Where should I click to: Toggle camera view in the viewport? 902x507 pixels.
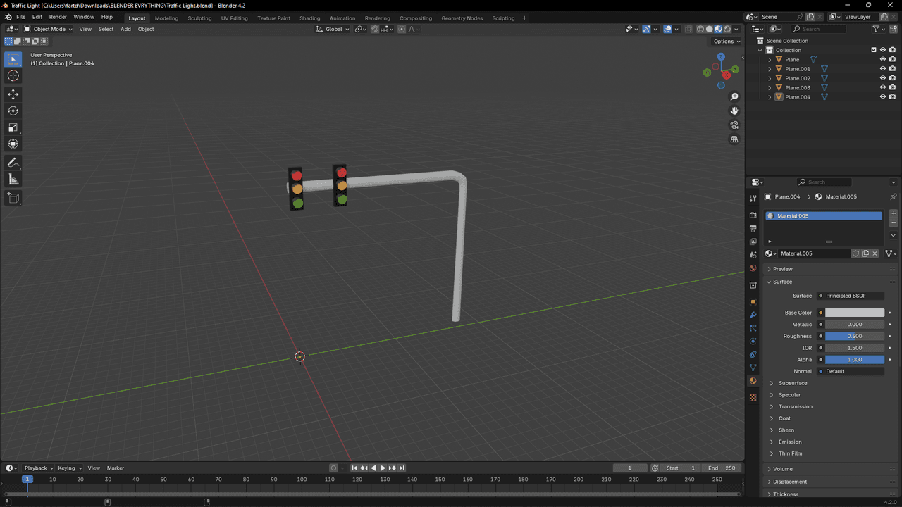point(734,125)
